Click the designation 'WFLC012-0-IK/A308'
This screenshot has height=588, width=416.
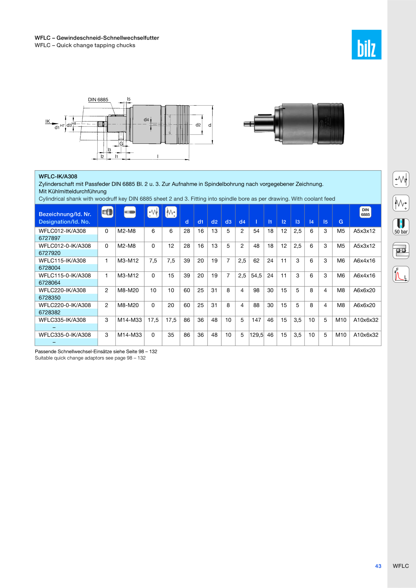(x=65, y=246)
